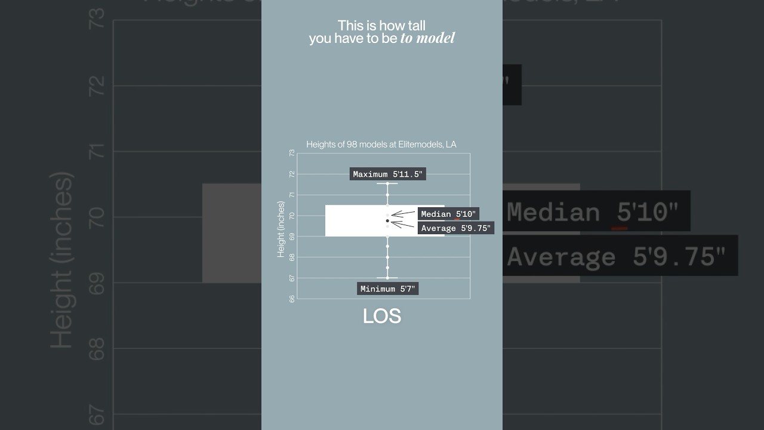The height and width of the screenshot is (430, 764).
Task: Click the Average 5'9.75" label in chart
Action: pos(455,228)
